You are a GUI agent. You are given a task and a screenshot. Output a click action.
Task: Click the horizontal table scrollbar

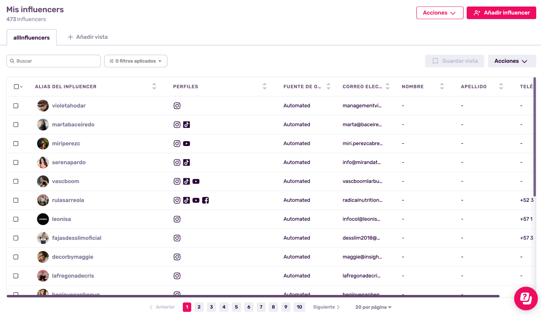pos(253,296)
